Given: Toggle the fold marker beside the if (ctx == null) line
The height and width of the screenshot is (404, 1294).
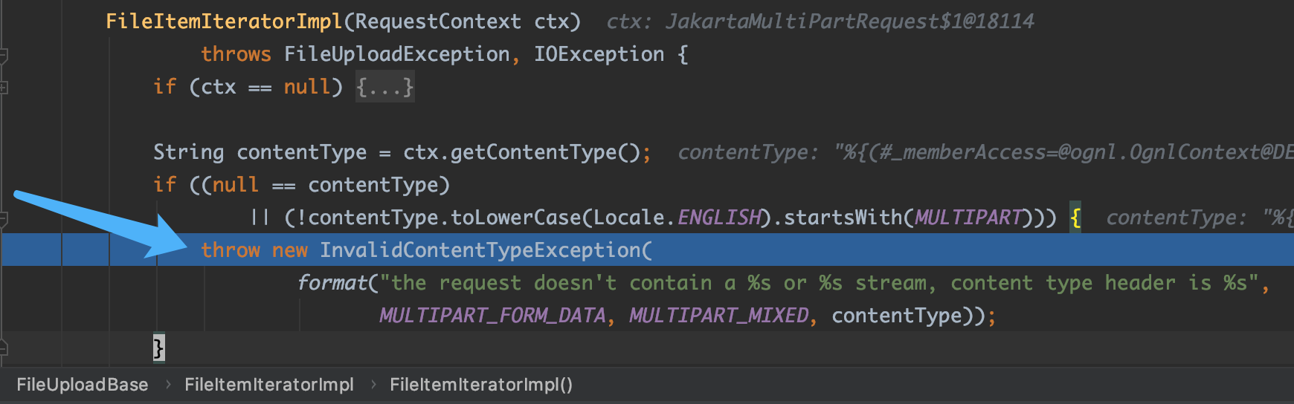Looking at the screenshot, I should pos(4,87).
